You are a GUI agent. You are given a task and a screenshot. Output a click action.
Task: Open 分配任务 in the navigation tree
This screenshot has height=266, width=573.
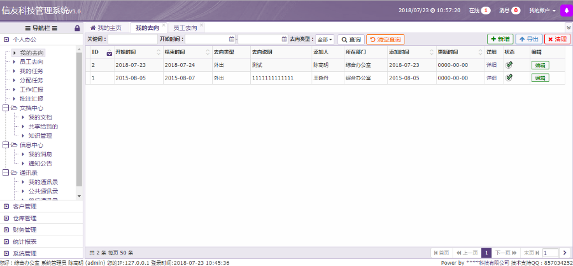tap(31, 80)
